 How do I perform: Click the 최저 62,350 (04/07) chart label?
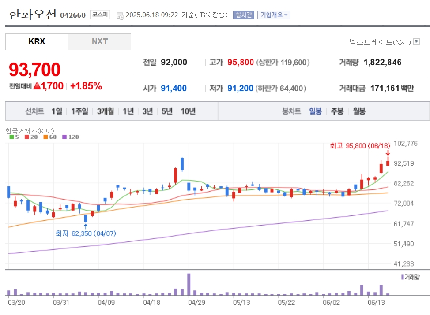coord(86,233)
